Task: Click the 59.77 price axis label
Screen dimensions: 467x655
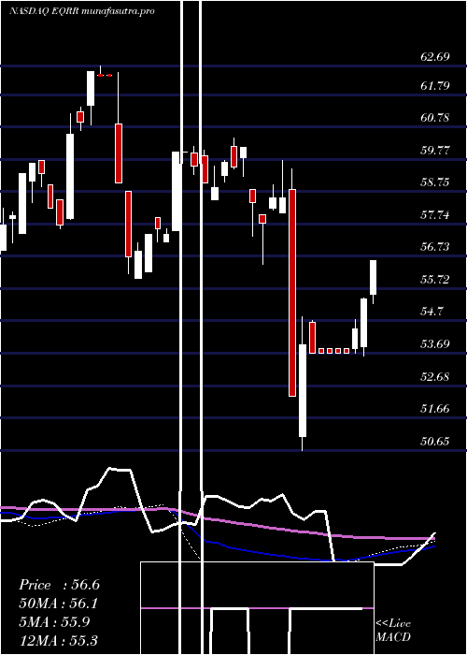Action: click(435, 150)
